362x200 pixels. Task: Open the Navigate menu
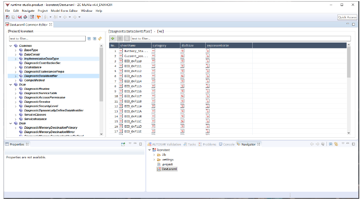click(x=28, y=11)
